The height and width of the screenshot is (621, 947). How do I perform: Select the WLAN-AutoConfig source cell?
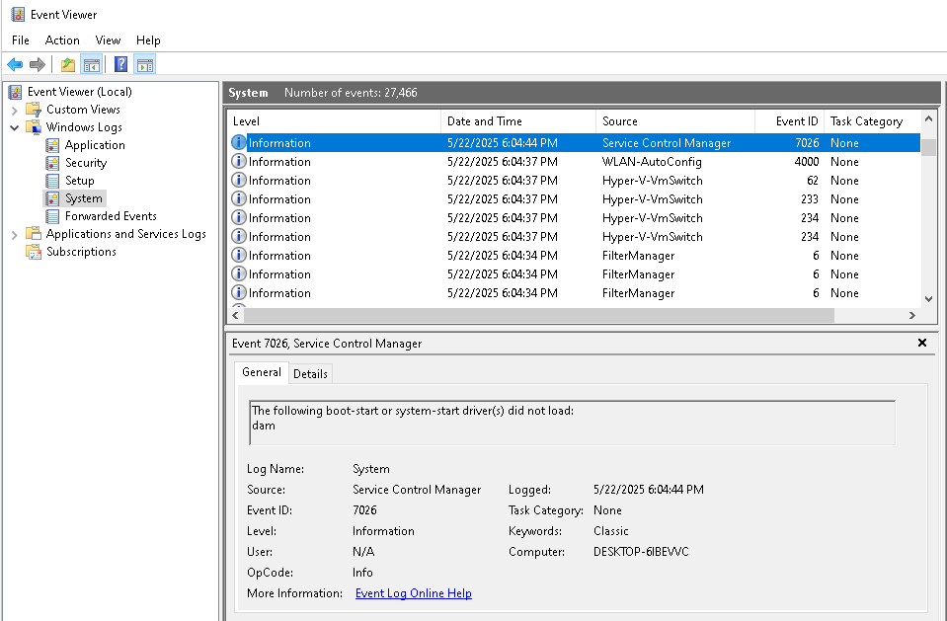[652, 161]
